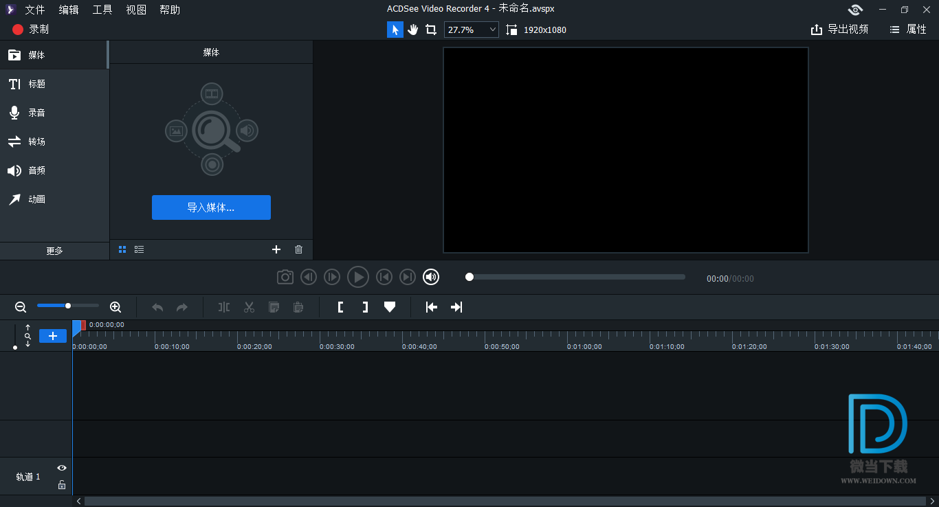Mute the preview volume speaker
Image resolution: width=939 pixels, height=507 pixels.
click(x=431, y=277)
